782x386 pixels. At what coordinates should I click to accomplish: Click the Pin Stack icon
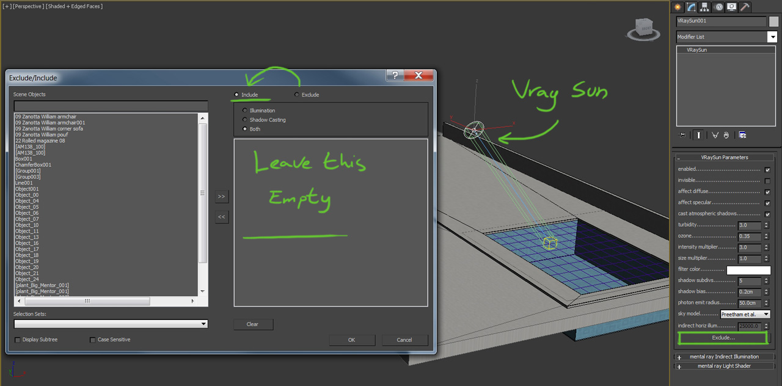click(x=682, y=135)
